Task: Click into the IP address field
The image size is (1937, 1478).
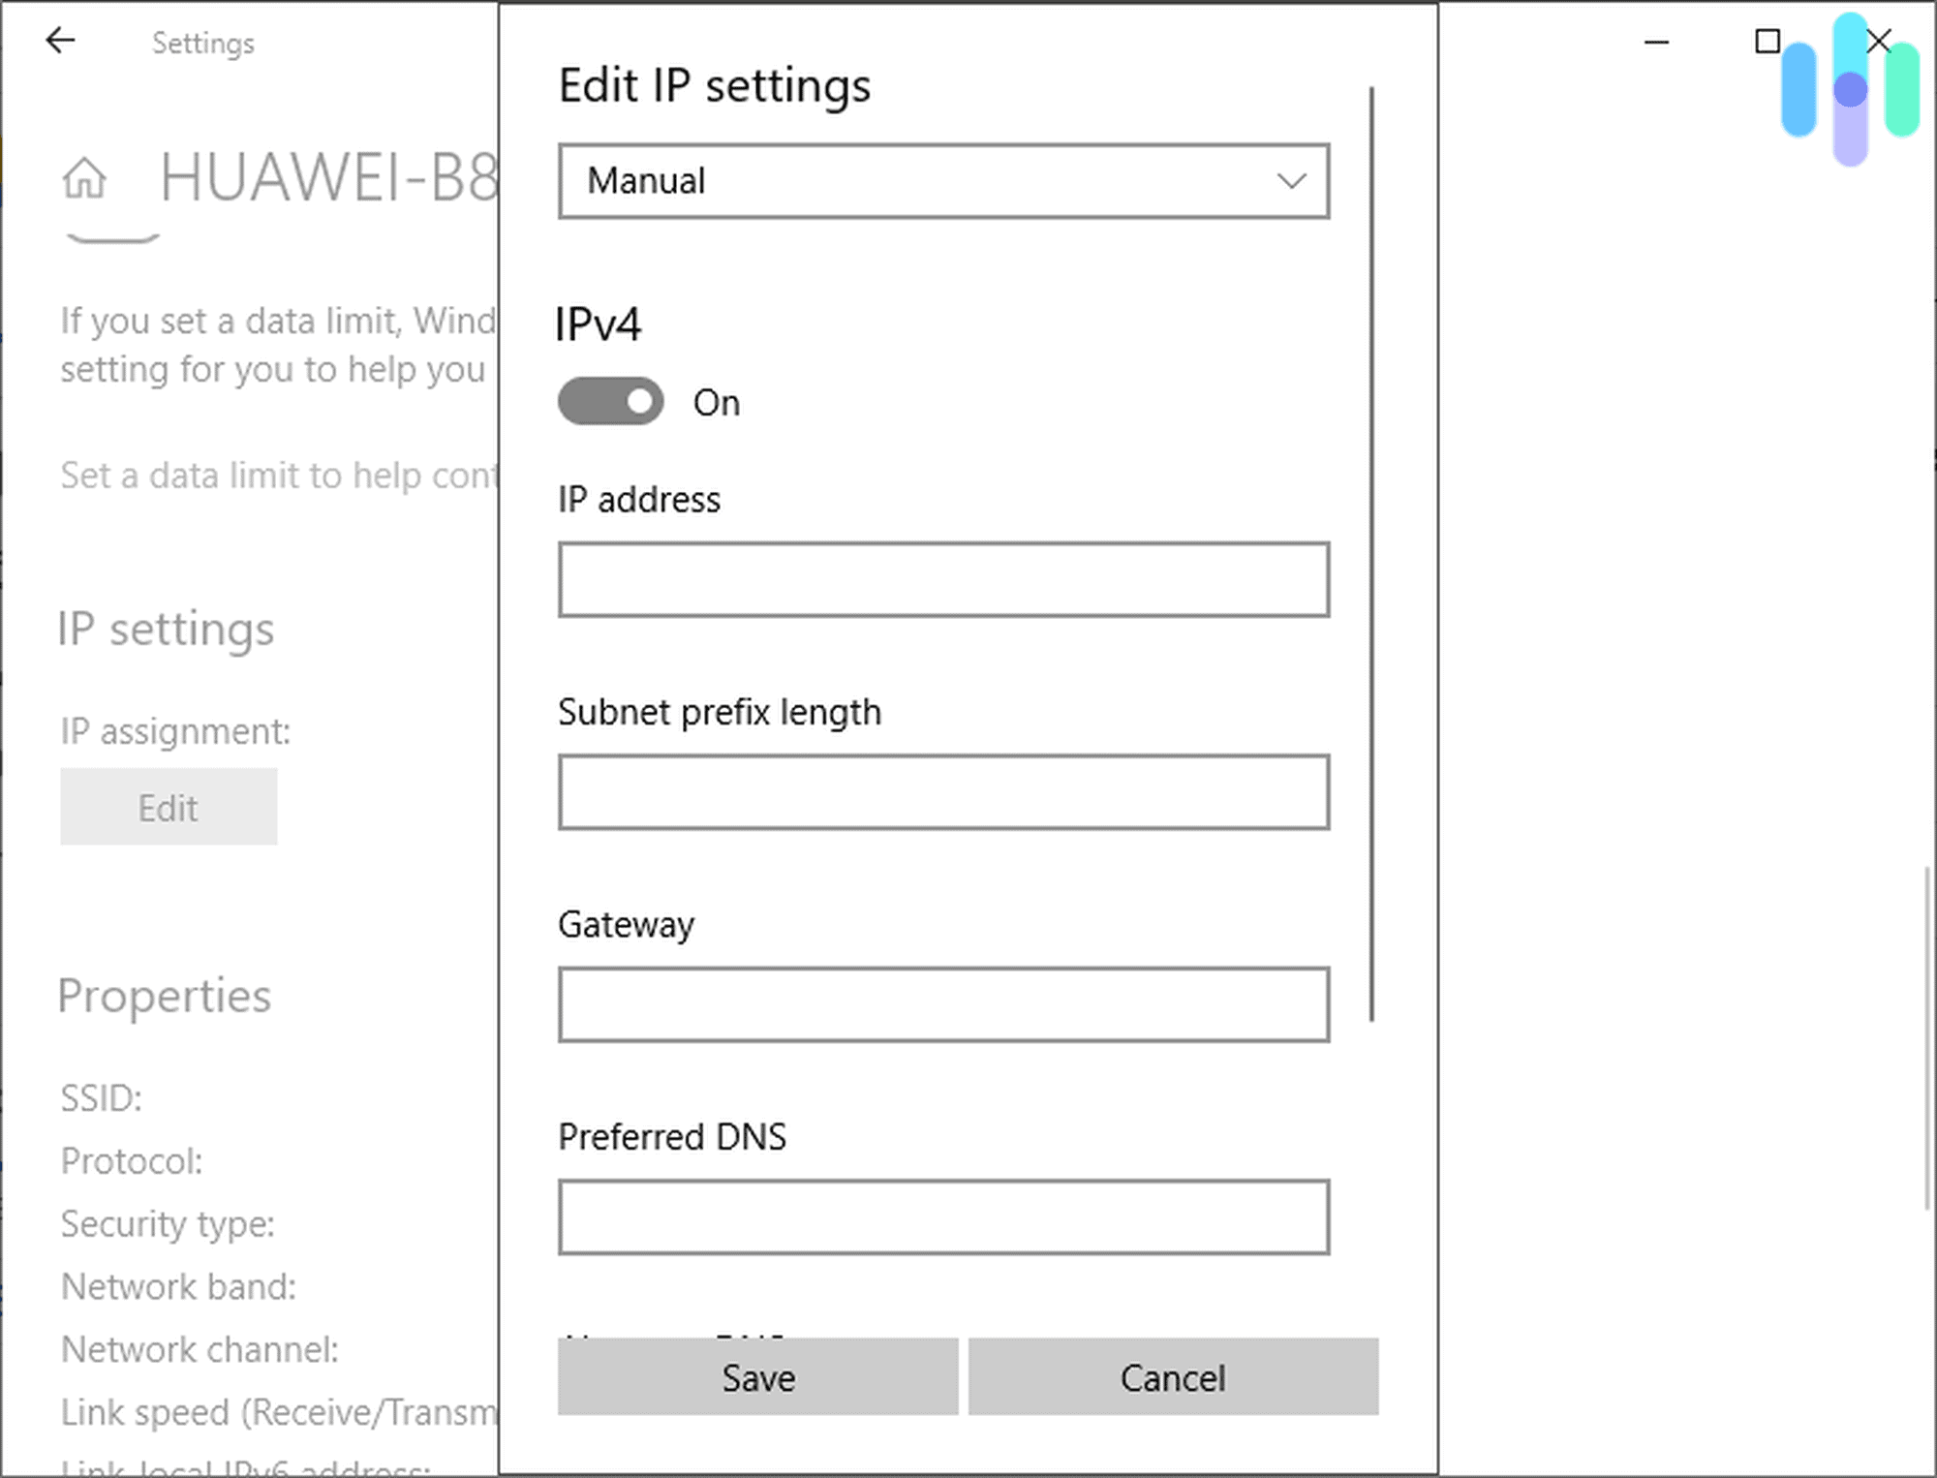Action: point(942,579)
